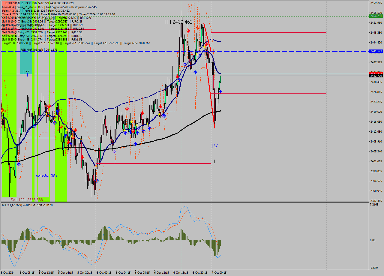
Task: Click the '6 Oct 12:15' time axis label
Action: coord(162,273)
